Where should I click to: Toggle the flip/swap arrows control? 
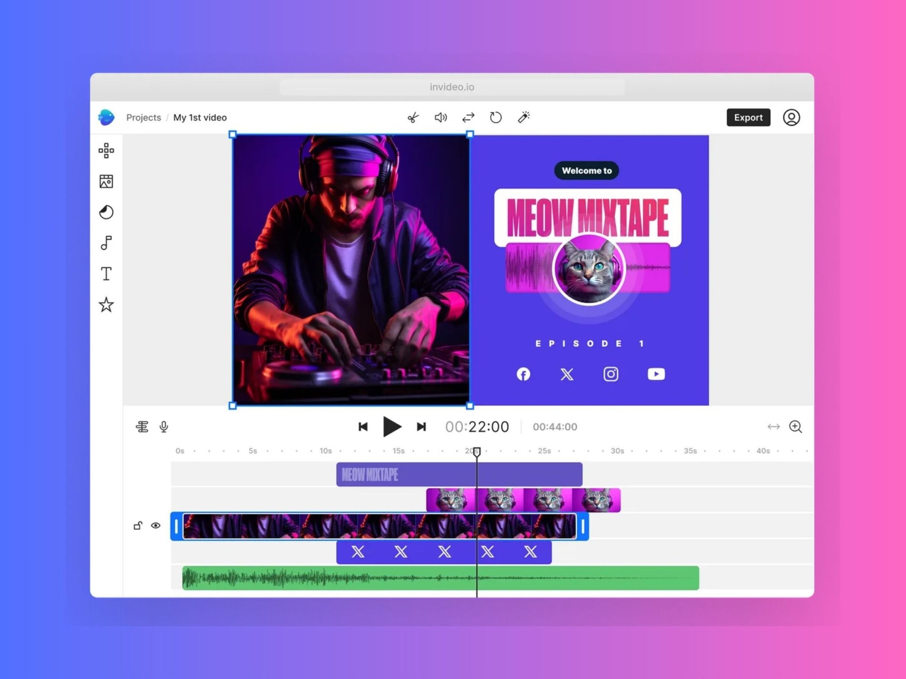tap(468, 117)
